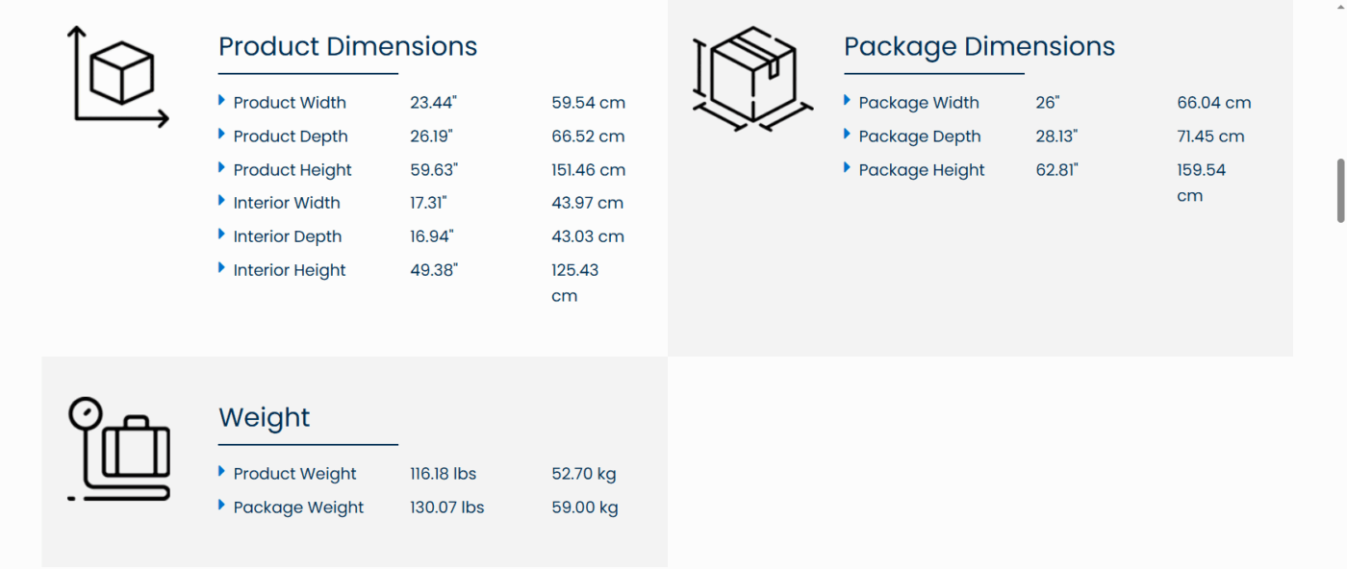
Task: Click the arrow beside Product Weight
Action: point(221,472)
